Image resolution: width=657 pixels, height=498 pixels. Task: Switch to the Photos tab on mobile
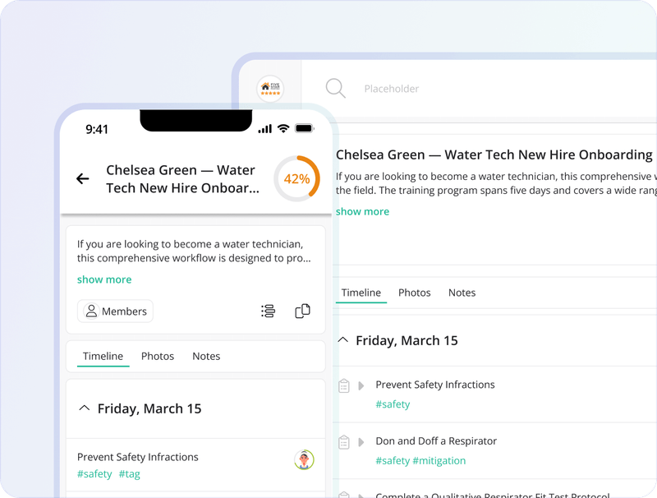pyautogui.click(x=157, y=357)
